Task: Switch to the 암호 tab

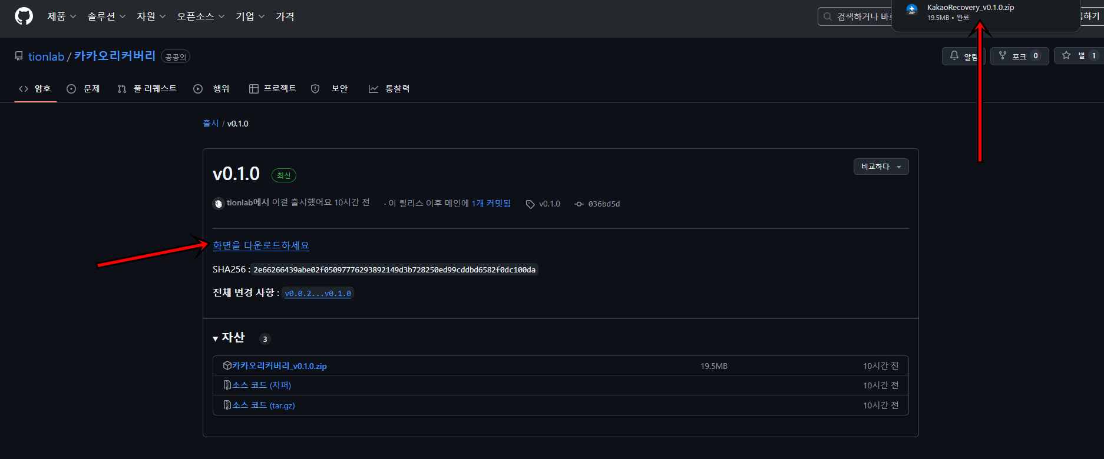Action: (35, 89)
